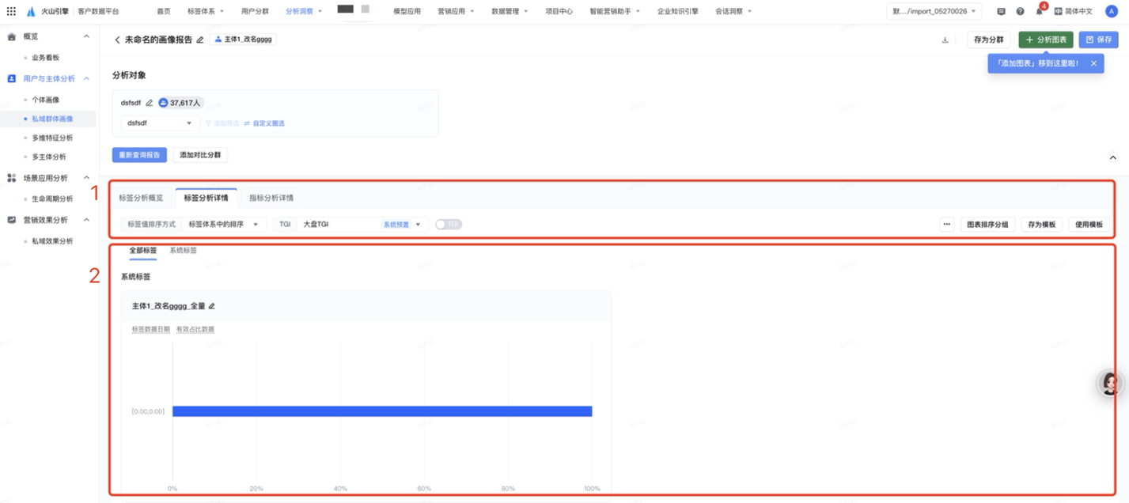Switch to 指标分析详情 tab
Screen dimensions: 1129x503
click(271, 198)
